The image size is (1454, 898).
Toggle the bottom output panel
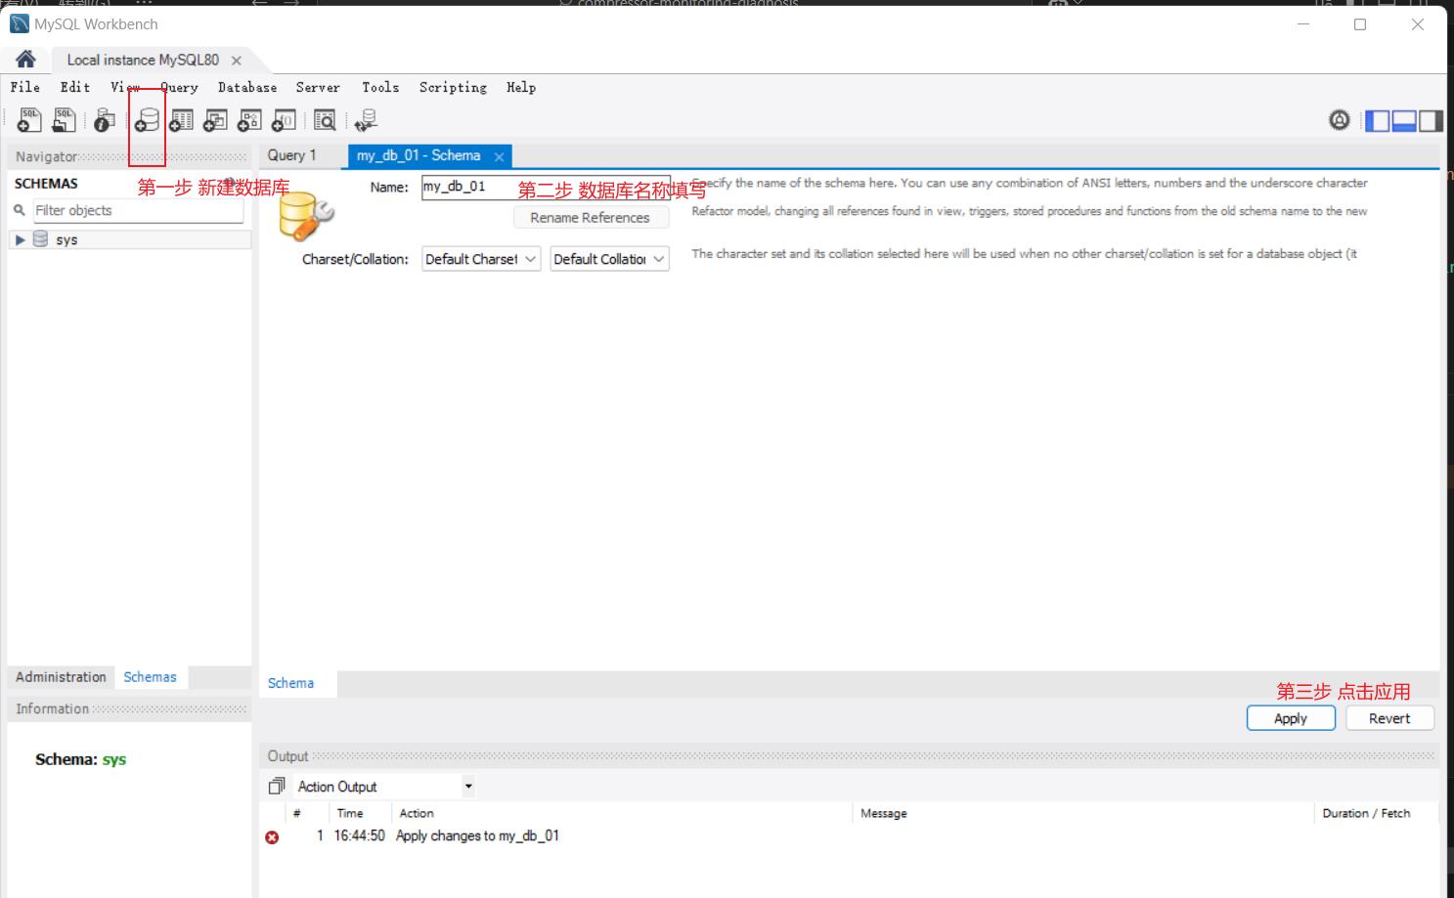[x=1404, y=121]
